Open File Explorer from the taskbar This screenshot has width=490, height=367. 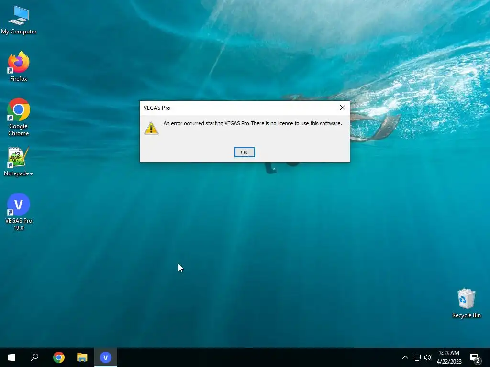pos(82,357)
